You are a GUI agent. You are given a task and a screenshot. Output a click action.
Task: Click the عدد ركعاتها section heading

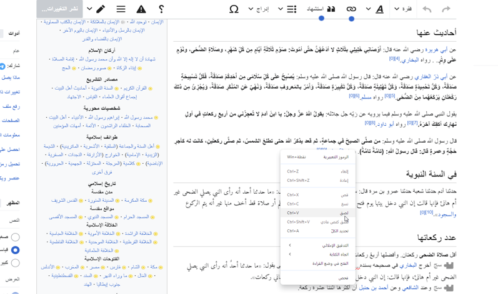point(436,237)
